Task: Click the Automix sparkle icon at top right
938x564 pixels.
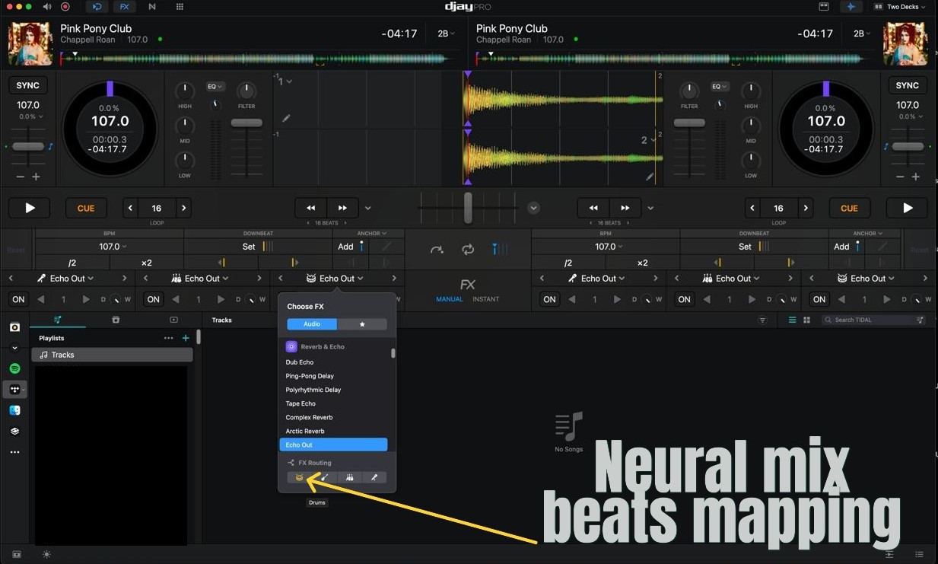Action: (x=849, y=7)
